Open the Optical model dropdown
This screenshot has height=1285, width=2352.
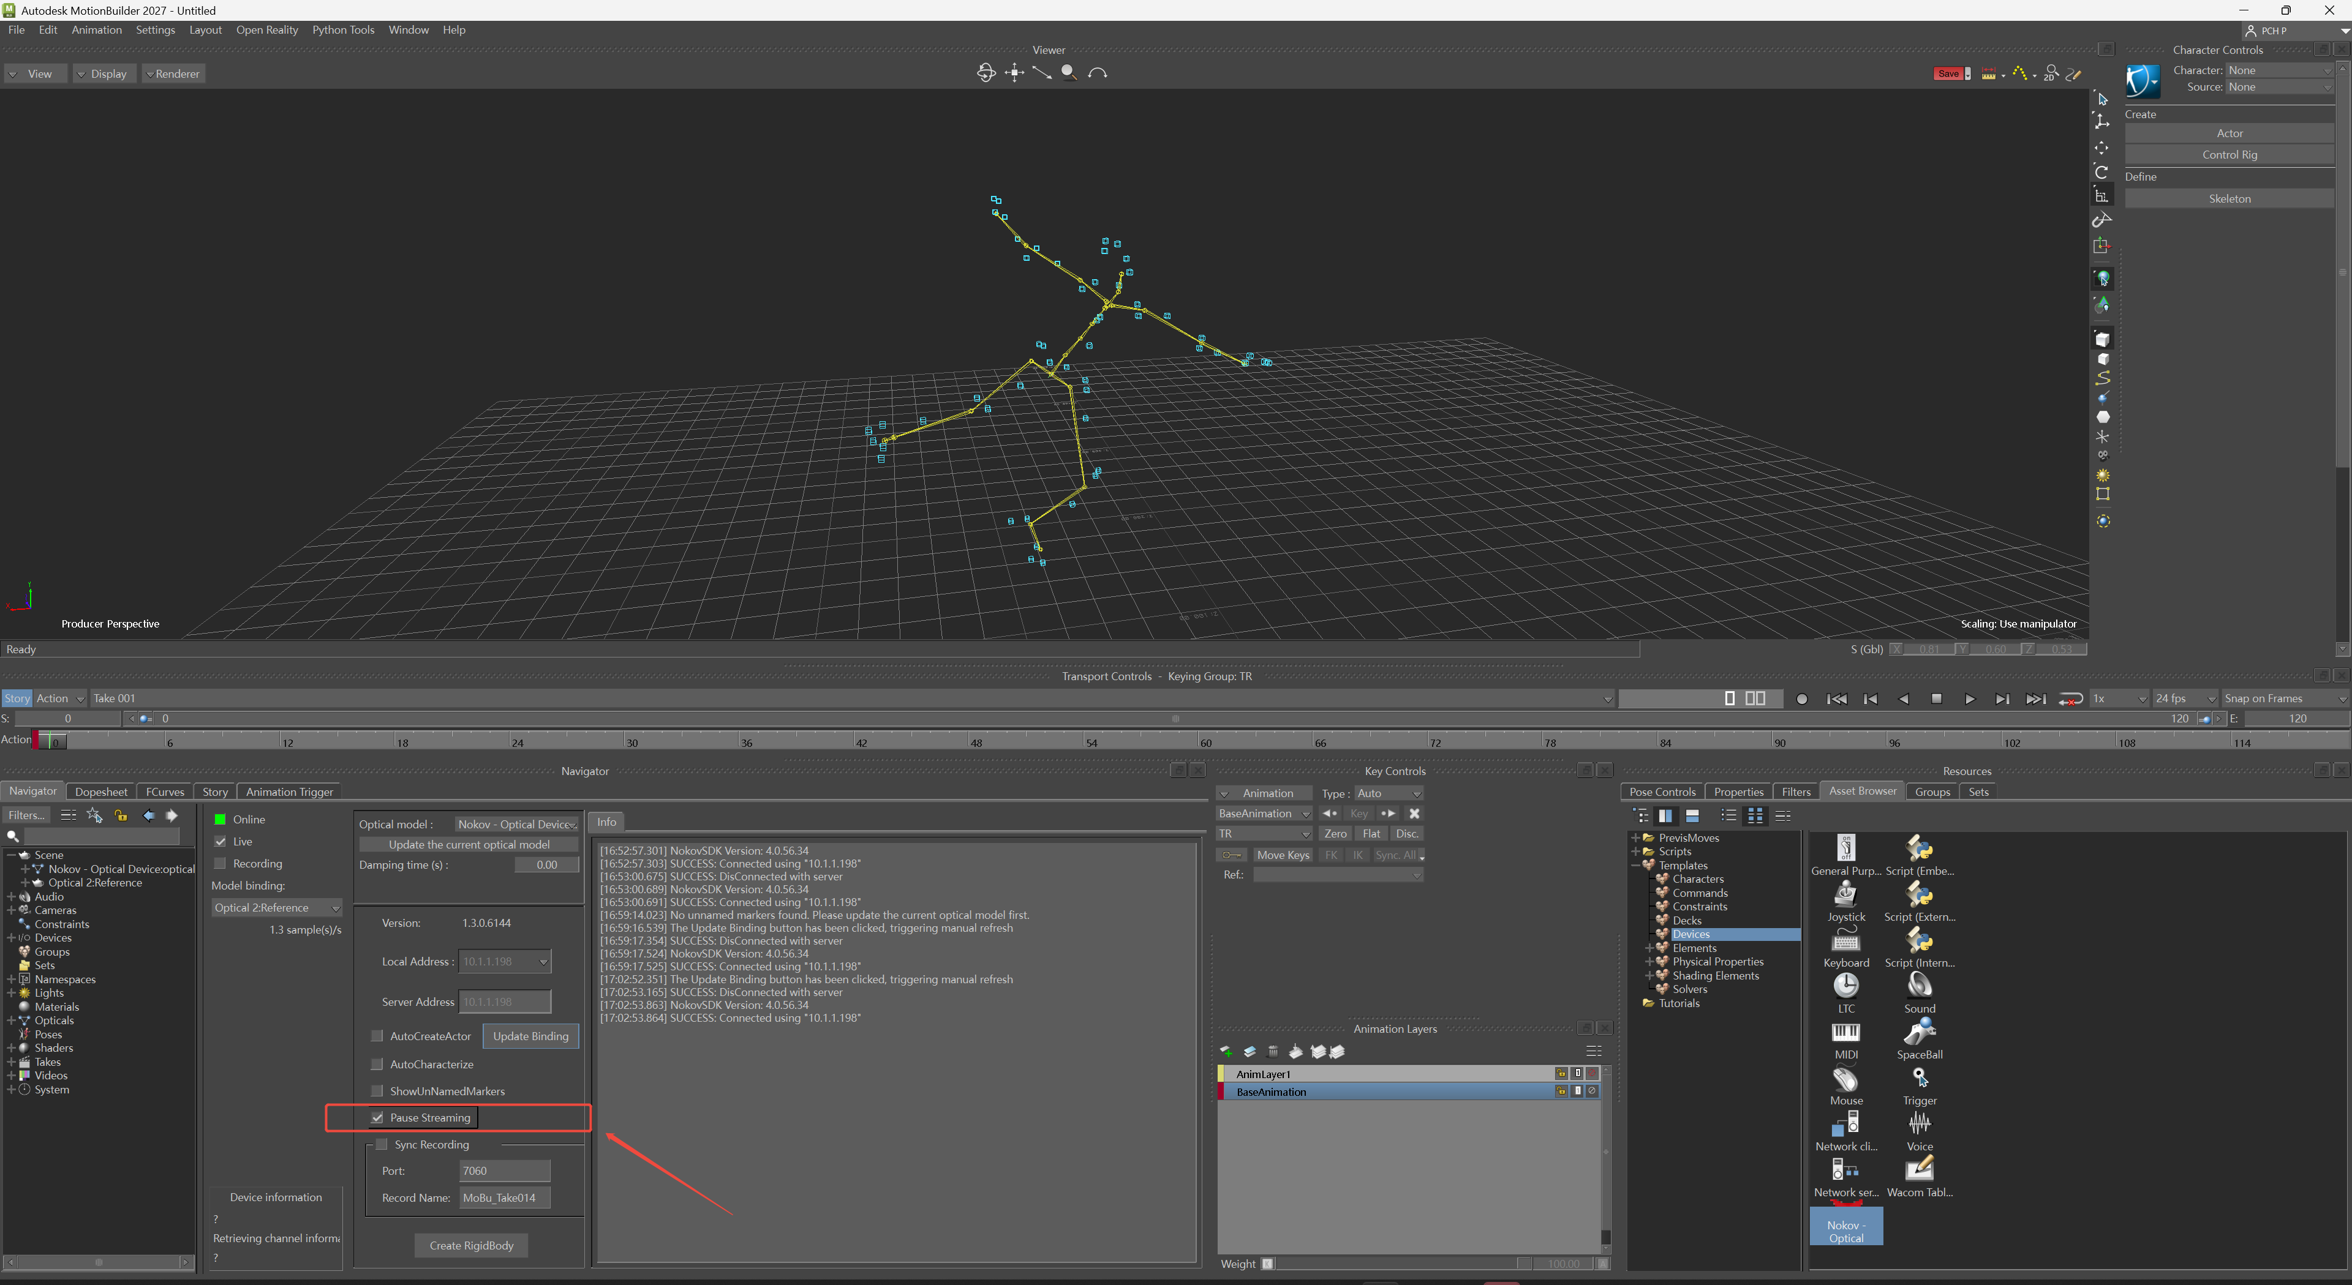pos(517,824)
